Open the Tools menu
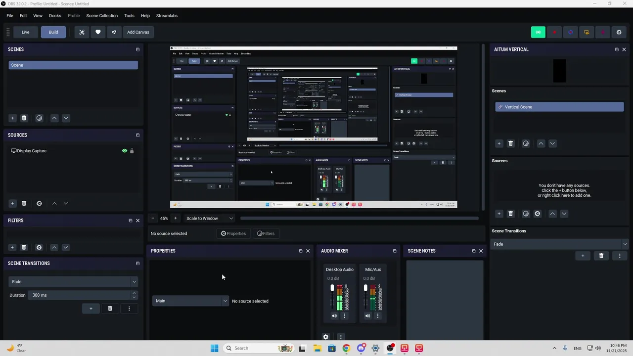Viewport: 633px width, 356px height. coord(129,16)
